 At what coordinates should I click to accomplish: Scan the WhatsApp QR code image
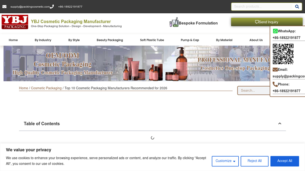[x=283, y=54]
